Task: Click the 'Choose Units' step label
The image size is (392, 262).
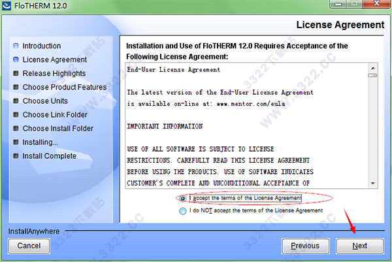Action: pos(45,101)
